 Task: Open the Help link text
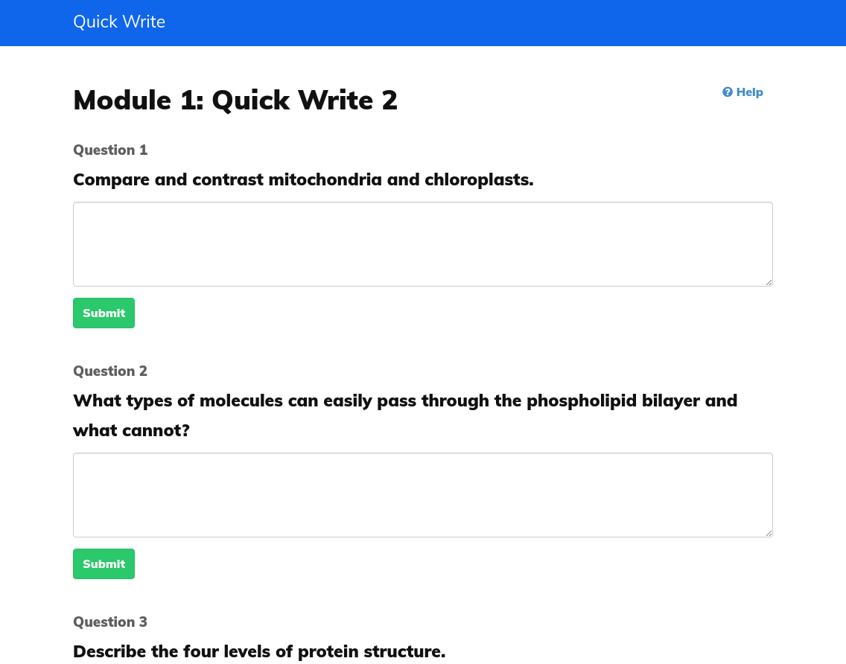[749, 92]
